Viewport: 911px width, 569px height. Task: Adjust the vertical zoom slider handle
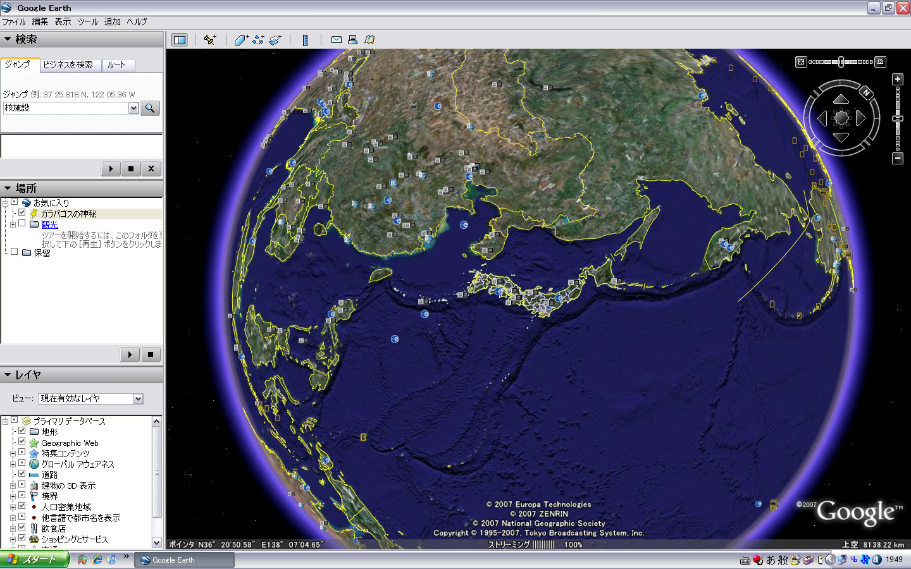(898, 119)
